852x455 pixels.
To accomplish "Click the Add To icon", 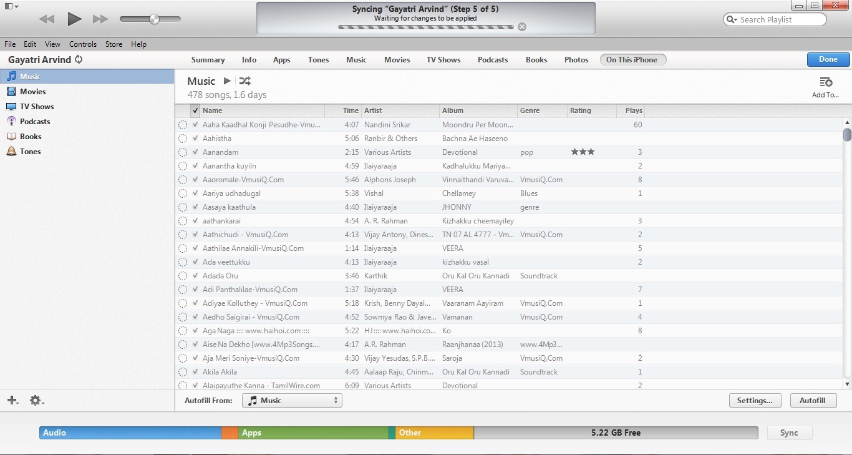I will coord(826,82).
